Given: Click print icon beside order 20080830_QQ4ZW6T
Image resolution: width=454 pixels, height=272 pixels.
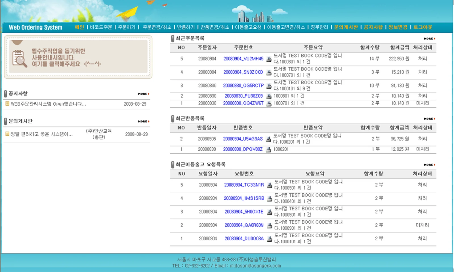Looking at the screenshot, I should click(x=269, y=104).
